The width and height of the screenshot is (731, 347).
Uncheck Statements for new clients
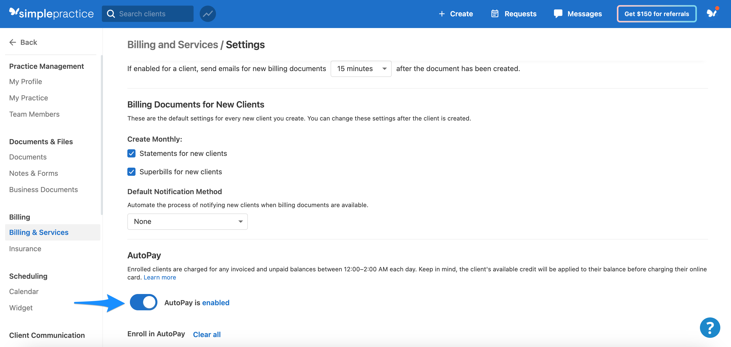coord(131,153)
